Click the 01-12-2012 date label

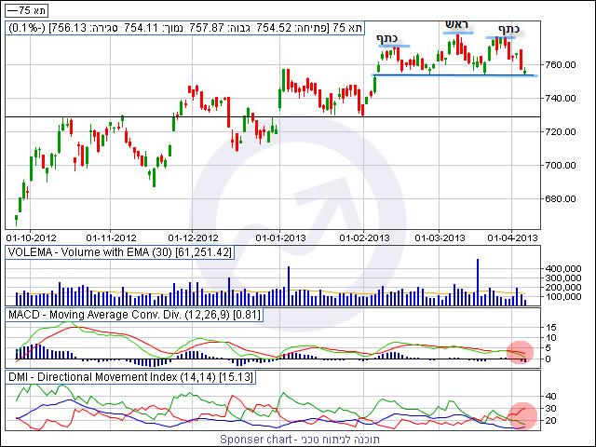coord(193,238)
